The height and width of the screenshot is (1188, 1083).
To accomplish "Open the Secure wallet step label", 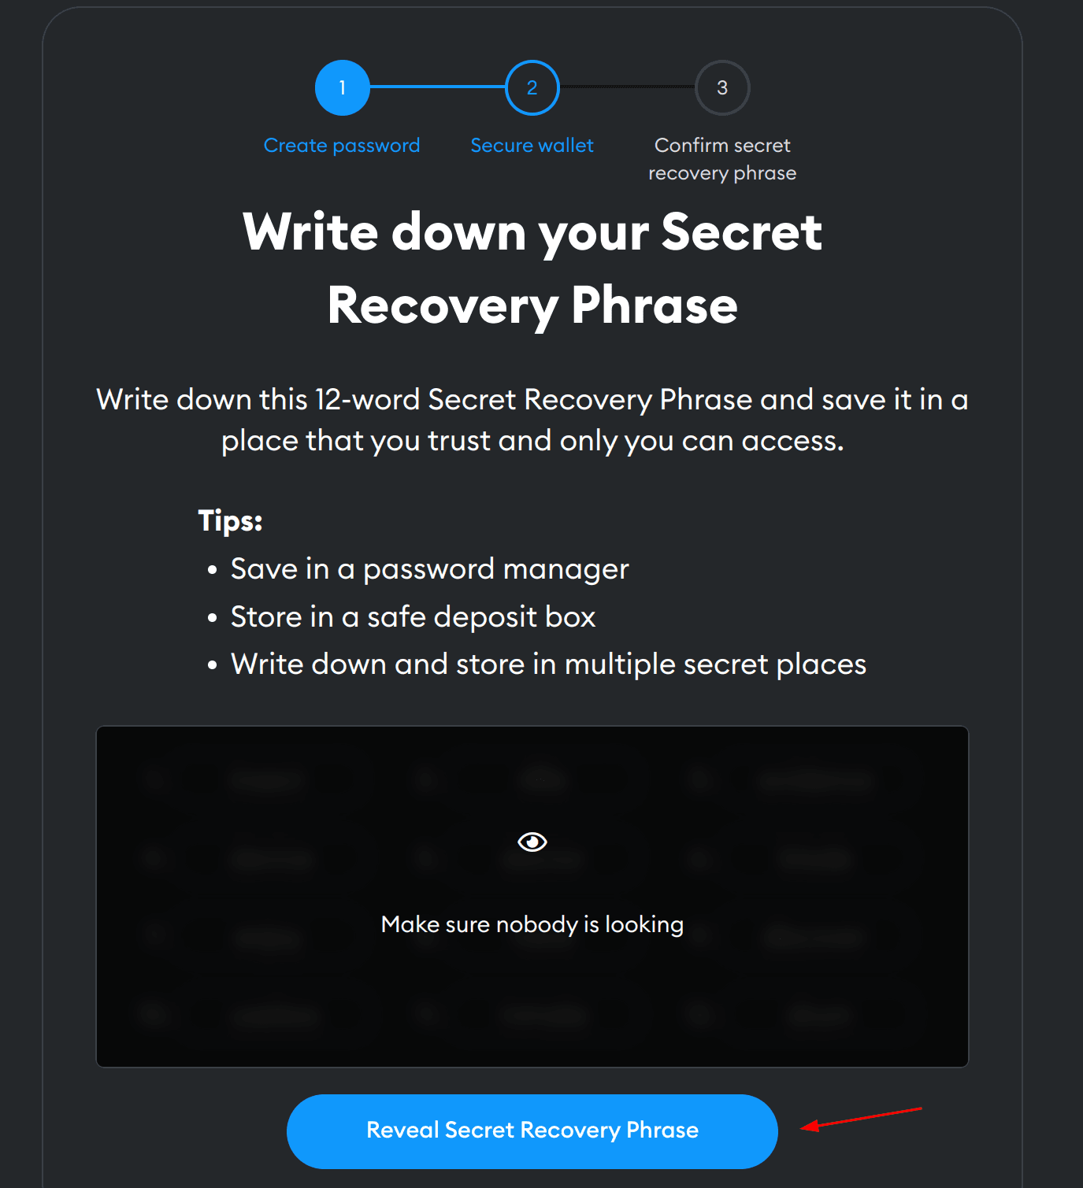I will pyautogui.click(x=532, y=146).
